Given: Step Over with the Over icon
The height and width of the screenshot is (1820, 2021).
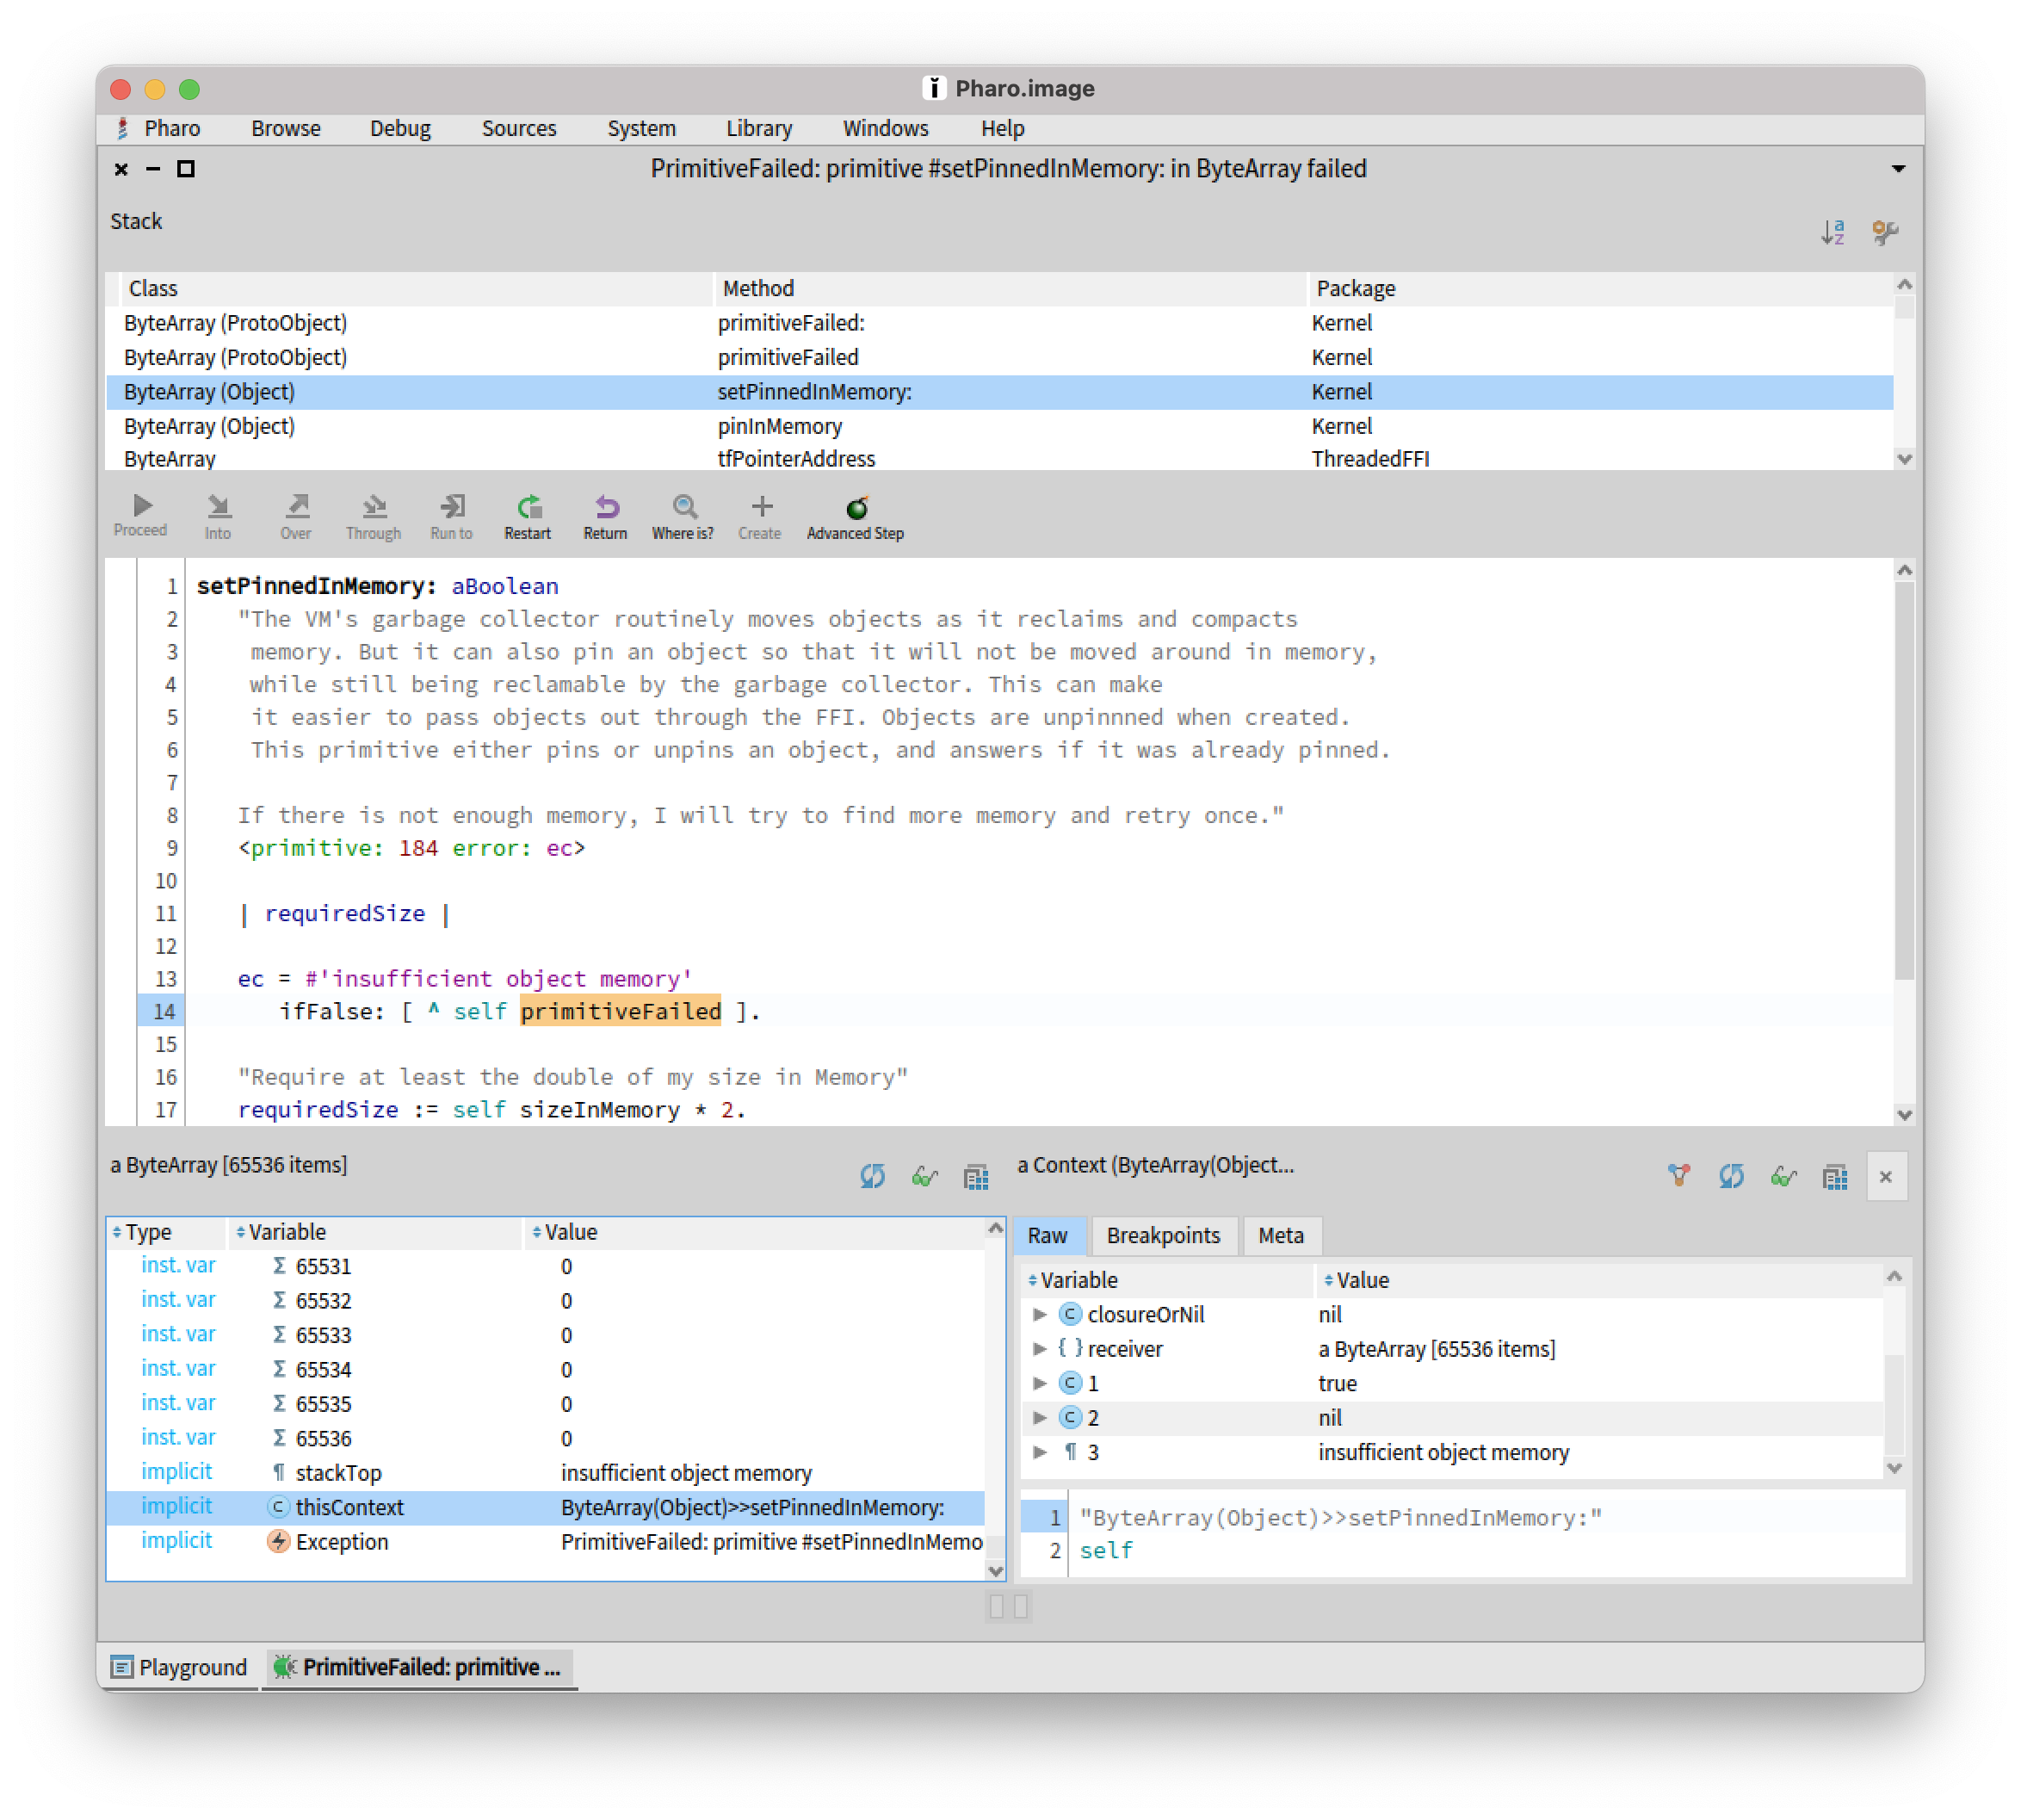Looking at the screenshot, I should [x=295, y=505].
